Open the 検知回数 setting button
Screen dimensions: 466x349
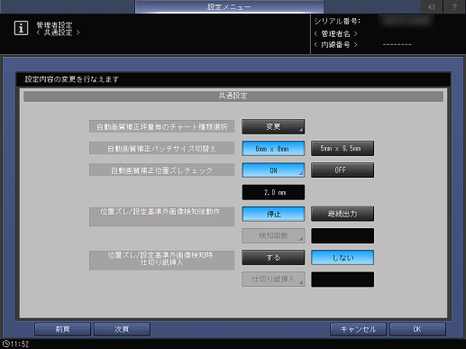click(273, 235)
